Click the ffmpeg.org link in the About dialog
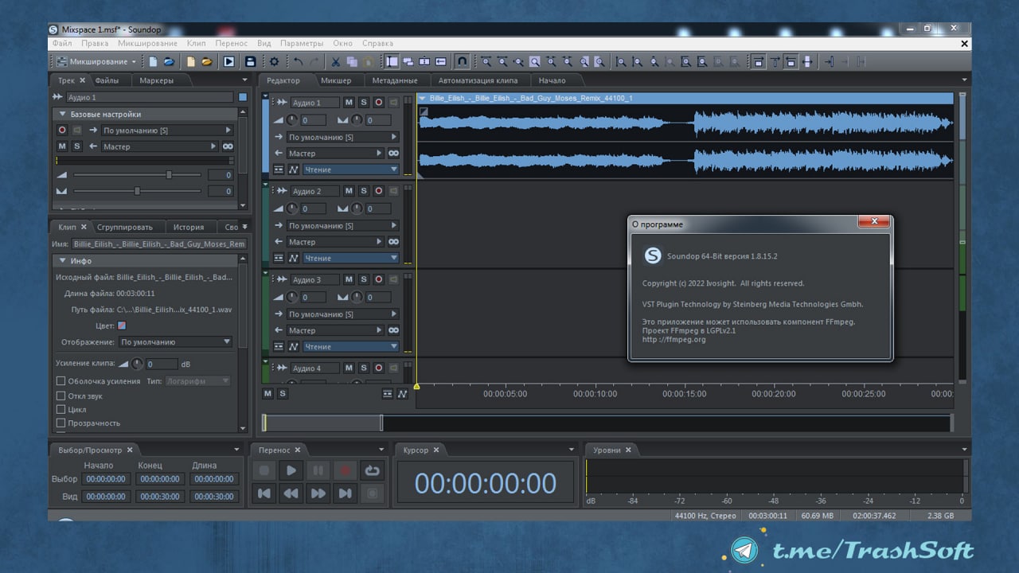 coord(674,339)
